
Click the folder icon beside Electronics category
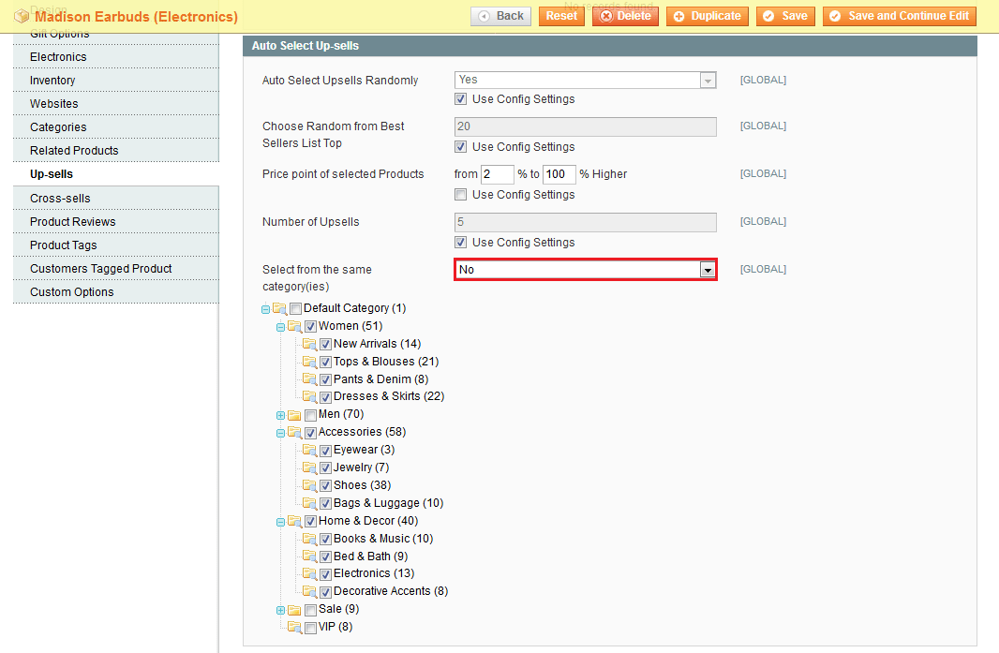(309, 573)
